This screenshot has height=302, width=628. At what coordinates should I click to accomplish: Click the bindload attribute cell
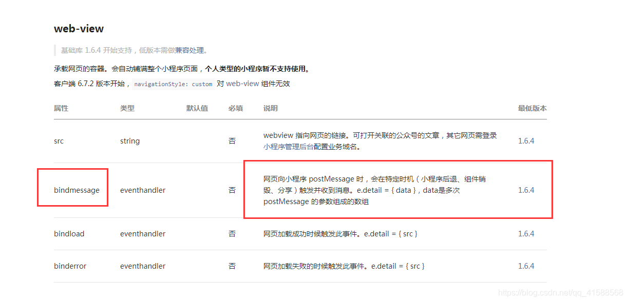coord(69,234)
